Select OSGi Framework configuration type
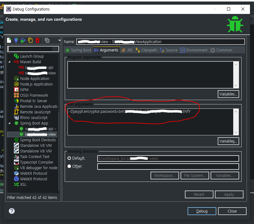254x224 pixels. click(x=34, y=95)
